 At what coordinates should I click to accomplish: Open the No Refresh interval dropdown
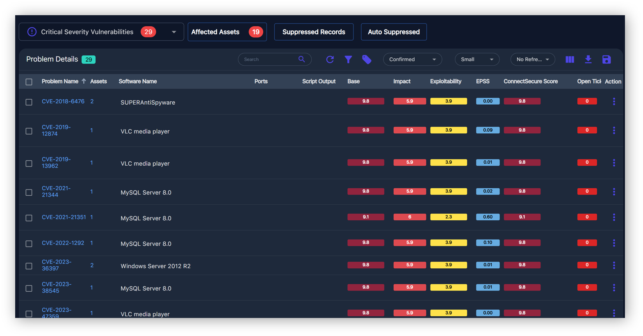tap(533, 59)
